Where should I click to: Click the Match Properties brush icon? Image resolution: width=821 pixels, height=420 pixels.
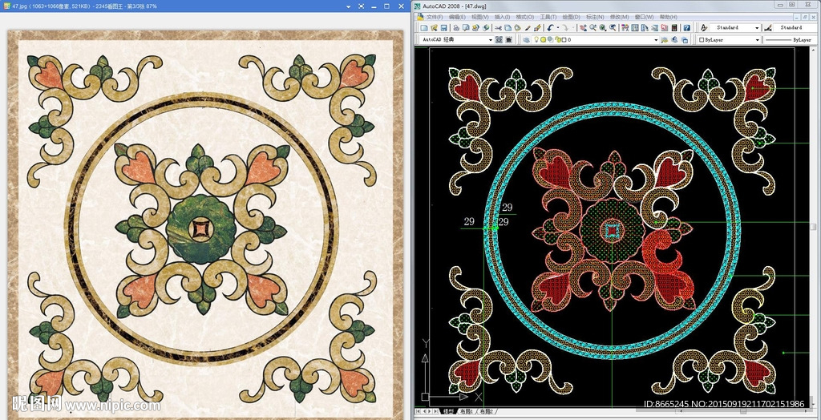point(539,27)
